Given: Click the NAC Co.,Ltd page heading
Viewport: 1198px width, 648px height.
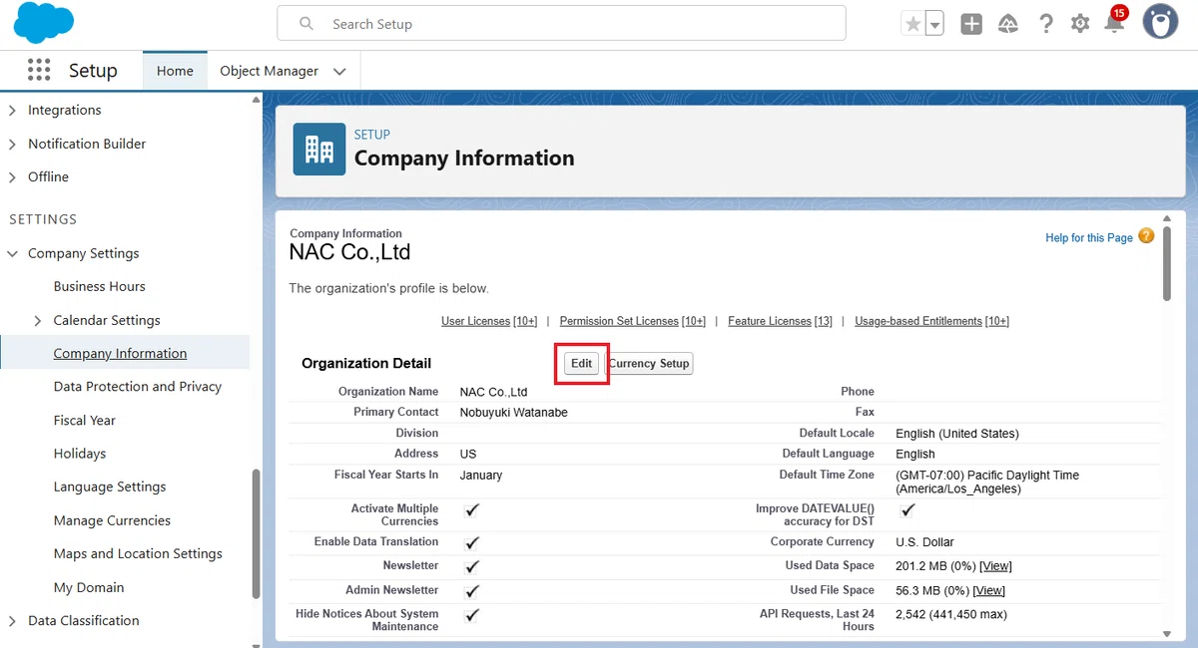Looking at the screenshot, I should [x=349, y=252].
